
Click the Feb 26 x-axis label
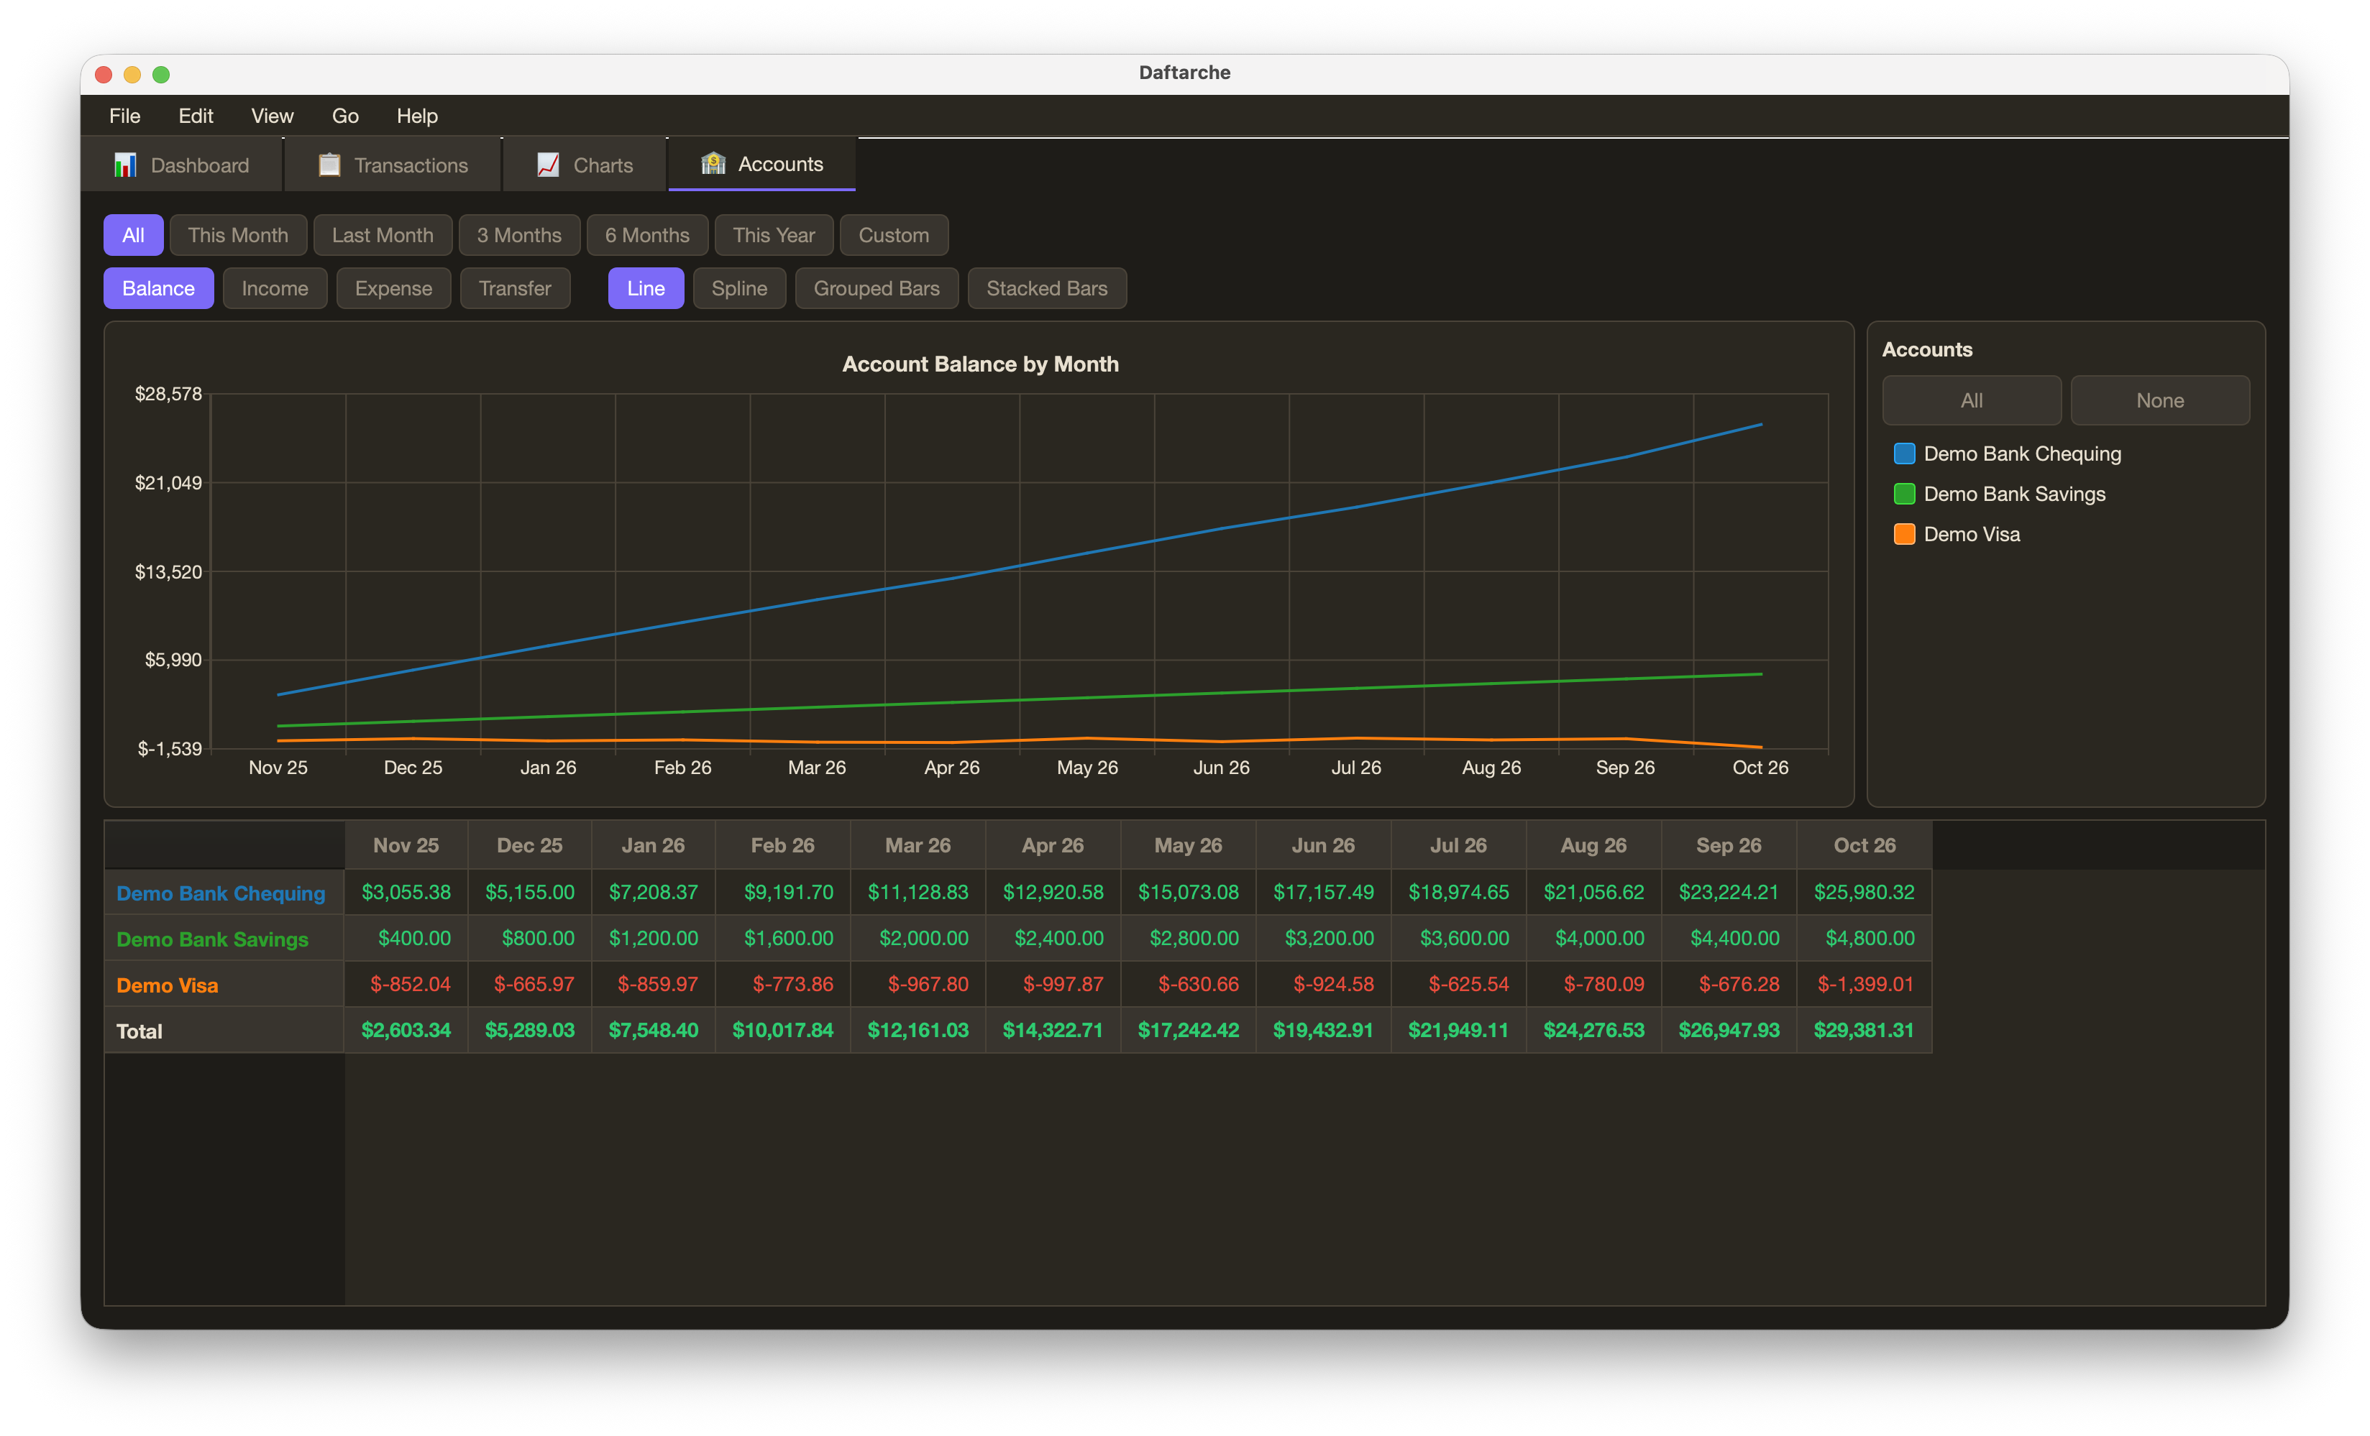pos(683,768)
